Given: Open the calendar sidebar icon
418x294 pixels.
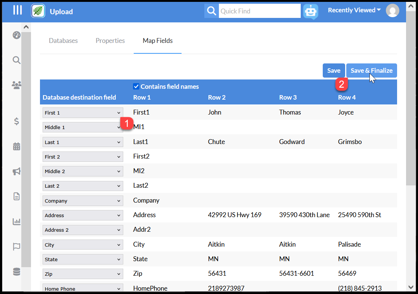Looking at the screenshot, I should (16, 146).
